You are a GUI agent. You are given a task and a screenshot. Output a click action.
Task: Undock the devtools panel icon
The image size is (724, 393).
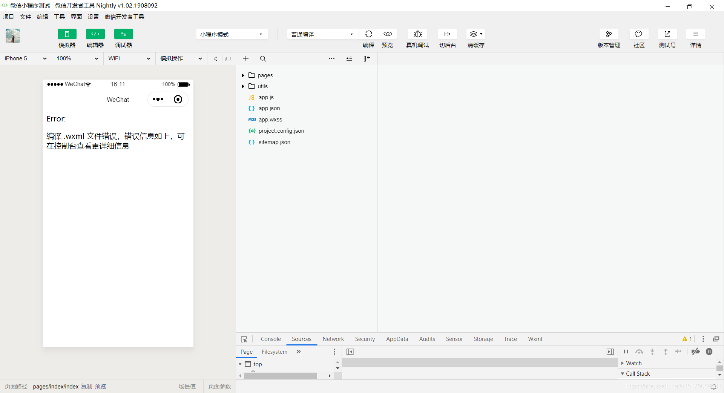(x=716, y=339)
